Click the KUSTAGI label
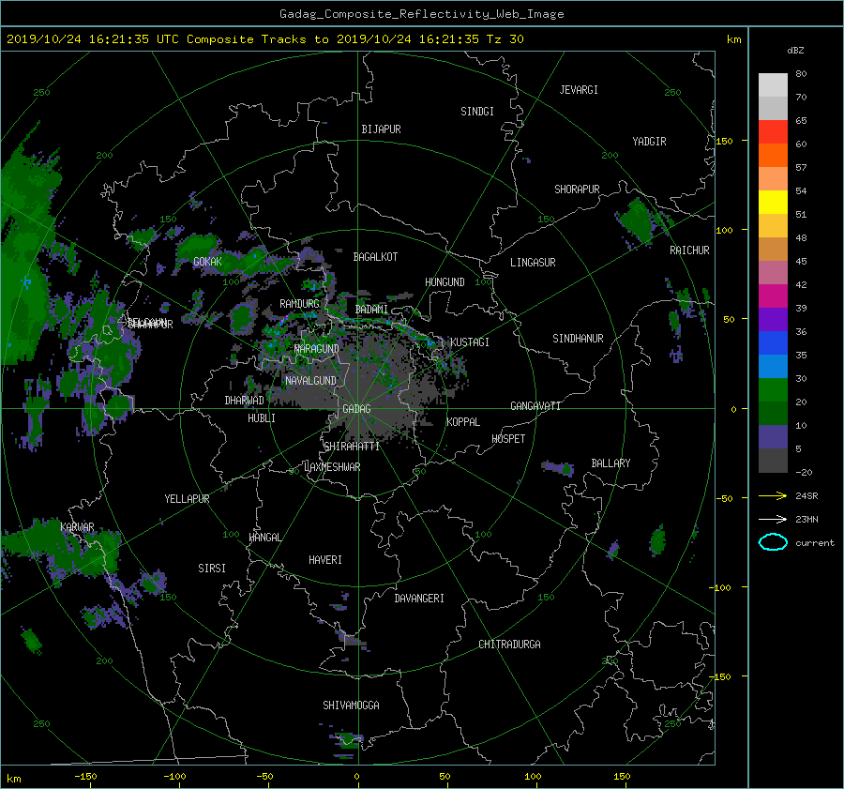Image resolution: width=844 pixels, height=789 pixels. tap(470, 342)
